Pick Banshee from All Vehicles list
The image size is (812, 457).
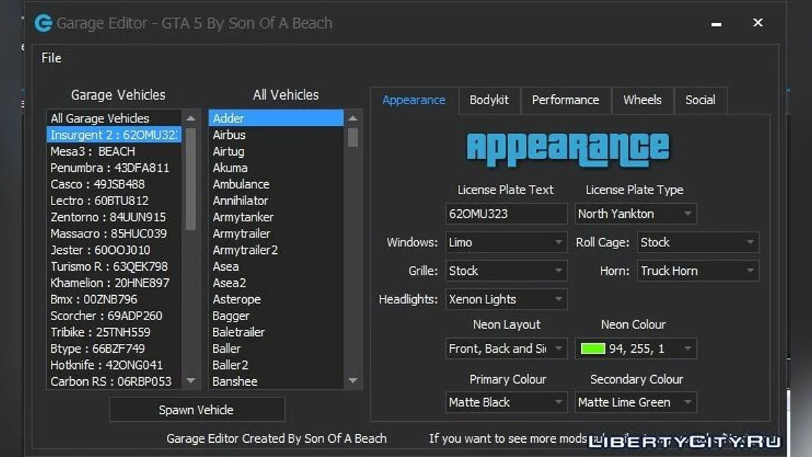[276, 381]
